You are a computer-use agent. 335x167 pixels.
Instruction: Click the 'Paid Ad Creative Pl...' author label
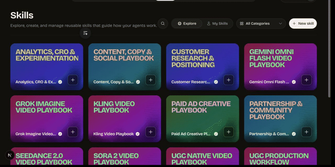(x=191, y=134)
